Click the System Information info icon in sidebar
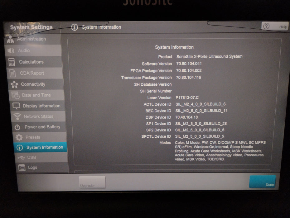The width and height of the screenshot is (290, 218). [20, 147]
